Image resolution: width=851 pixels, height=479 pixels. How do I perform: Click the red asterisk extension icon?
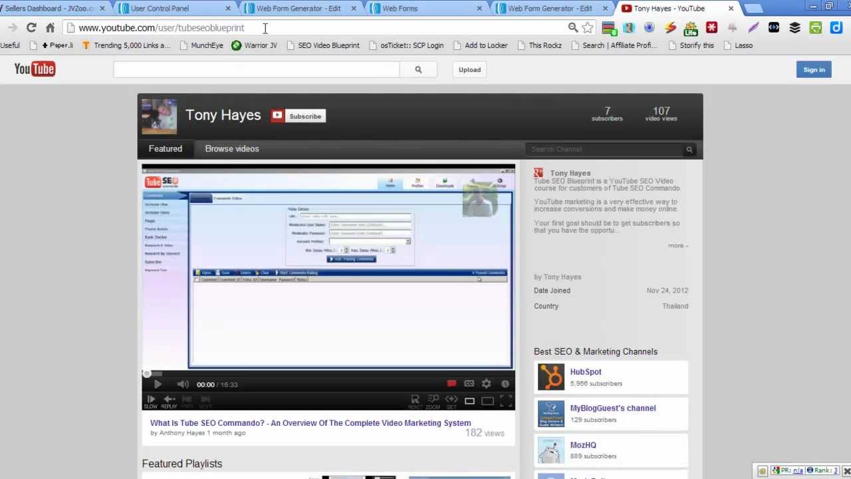tap(711, 27)
